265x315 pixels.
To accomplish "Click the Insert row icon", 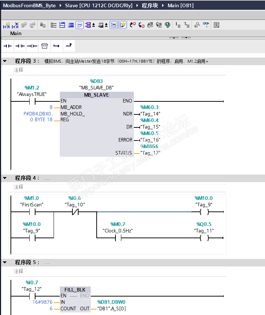I will tap(24, 25).
